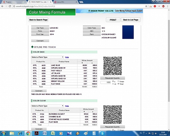170x136 pixels.
Task: Click the STAR METALLIC COARSE product name
Action: pos(59,119)
